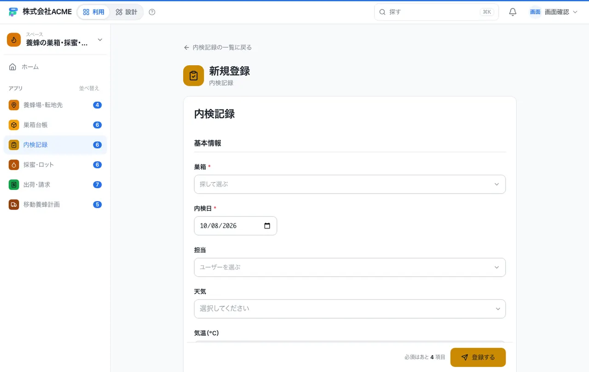The height and width of the screenshot is (372, 589).
Task: Open 巣箱台帳 app in sidebar
Action: point(55,125)
